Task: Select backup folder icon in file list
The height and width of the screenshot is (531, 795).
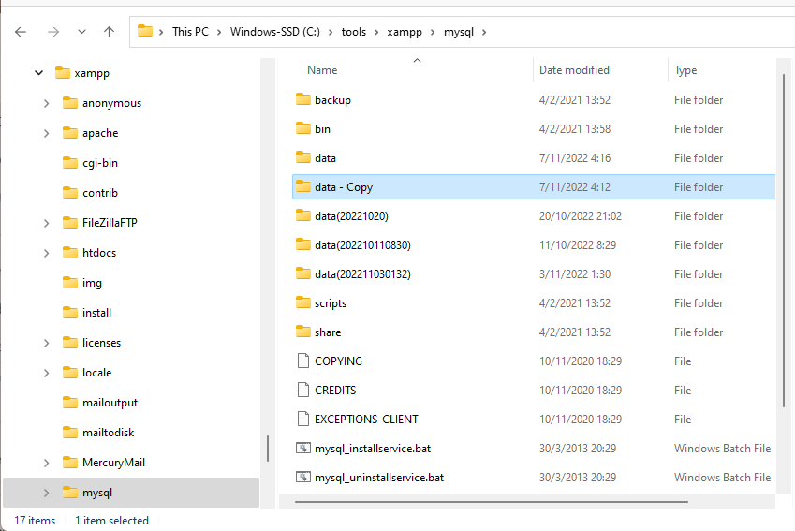Action: point(303,99)
